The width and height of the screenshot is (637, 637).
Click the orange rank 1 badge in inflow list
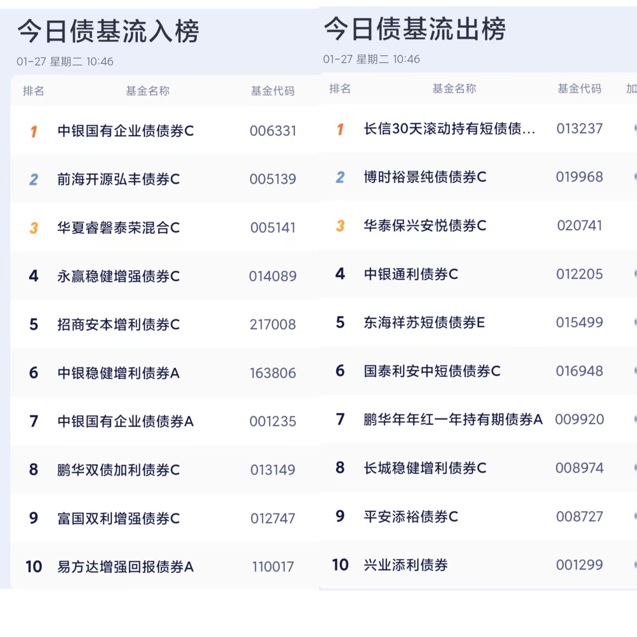pos(33,131)
